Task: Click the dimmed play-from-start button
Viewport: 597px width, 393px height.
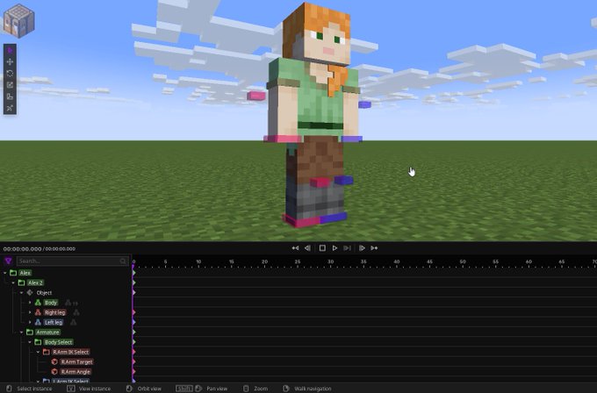Action: coord(347,248)
